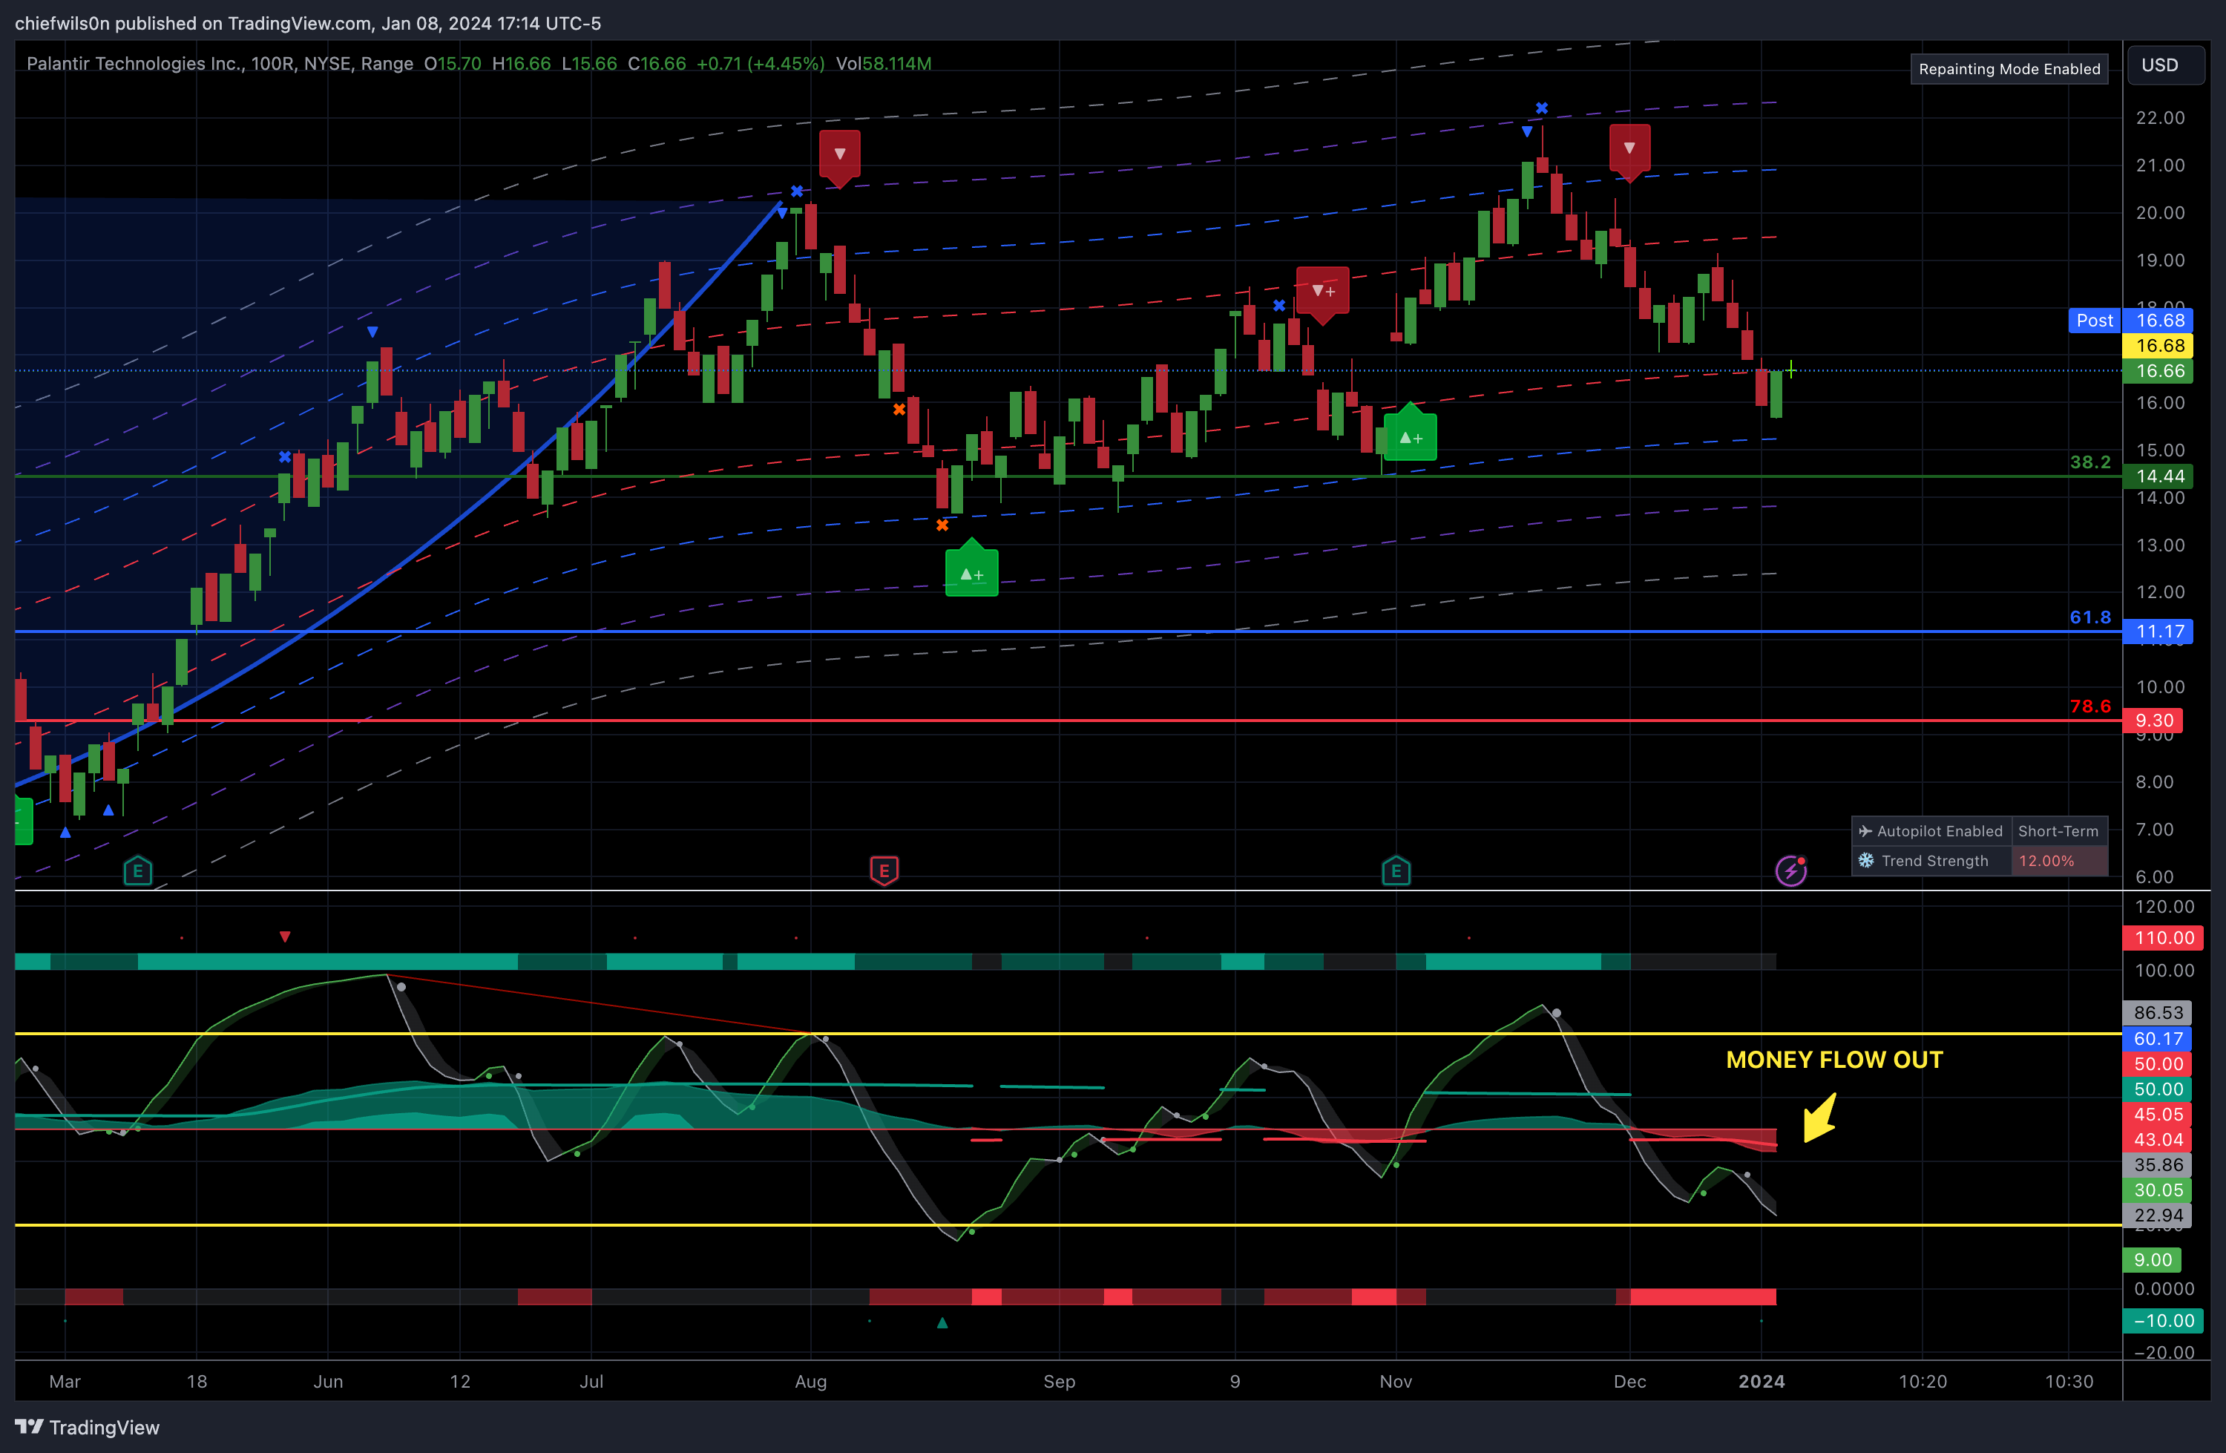Click the 14.44 Fibonacci price label

coord(2158,476)
